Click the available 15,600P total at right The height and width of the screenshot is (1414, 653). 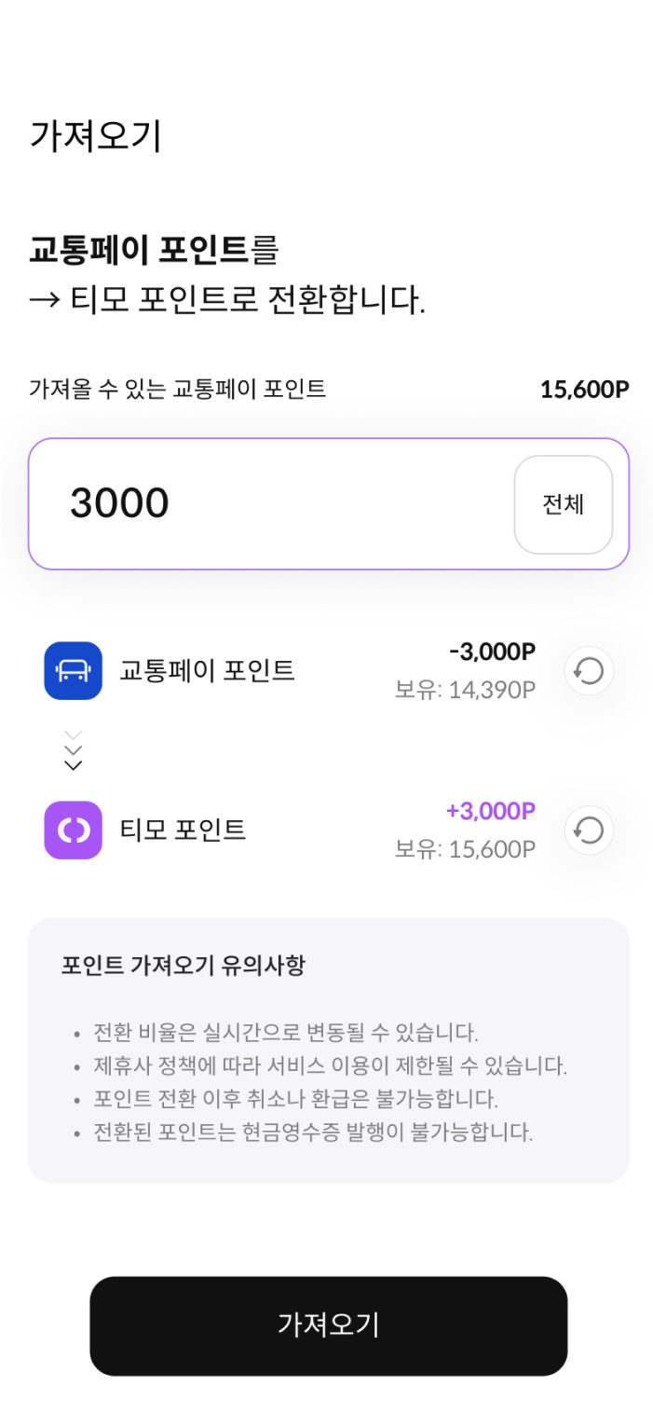[584, 390]
